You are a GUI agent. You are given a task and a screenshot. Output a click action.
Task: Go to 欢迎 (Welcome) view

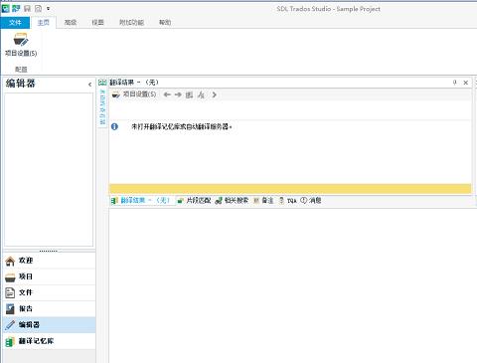(50, 261)
